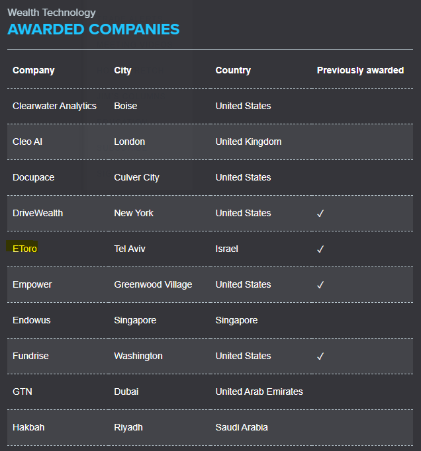The width and height of the screenshot is (421, 451).
Task: Click the Previously awarded column header
Action: [x=360, y=70]
